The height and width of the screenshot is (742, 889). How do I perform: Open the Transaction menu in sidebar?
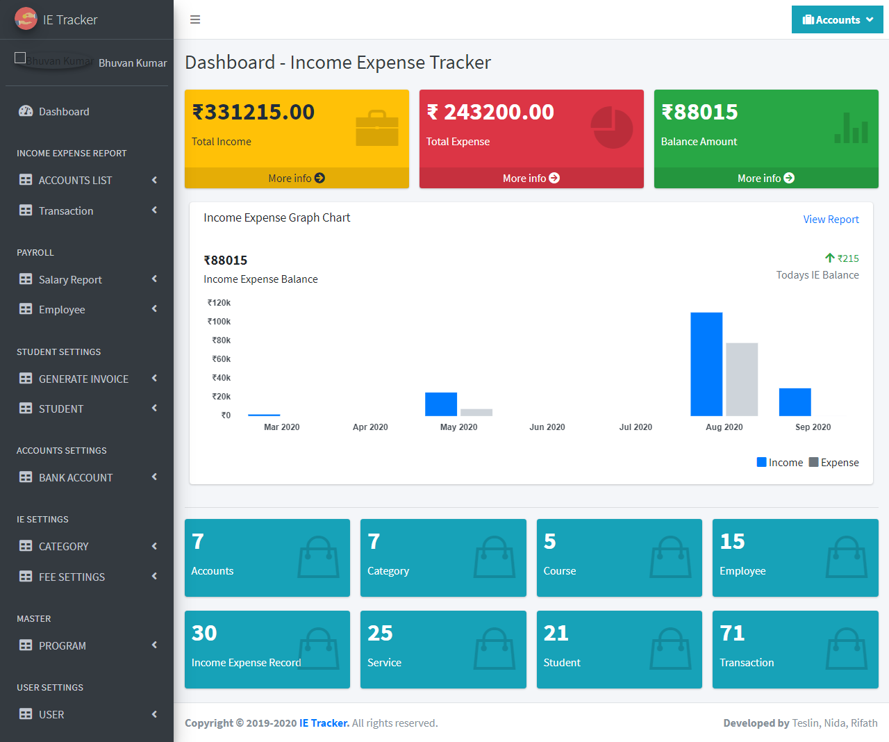point(66,211)
